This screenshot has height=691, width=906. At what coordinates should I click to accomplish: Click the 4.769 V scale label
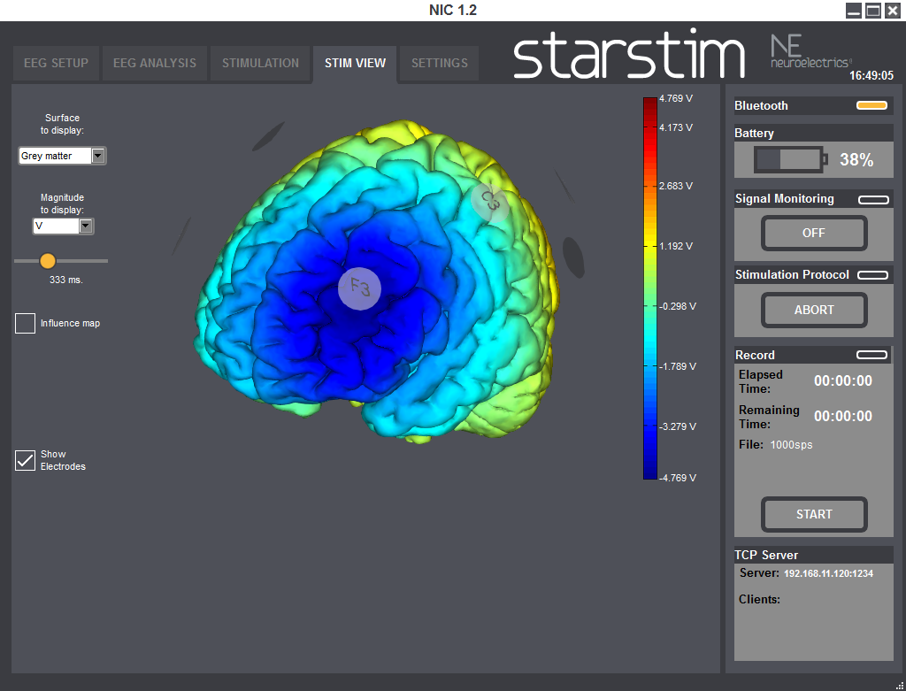click(675, 98)
